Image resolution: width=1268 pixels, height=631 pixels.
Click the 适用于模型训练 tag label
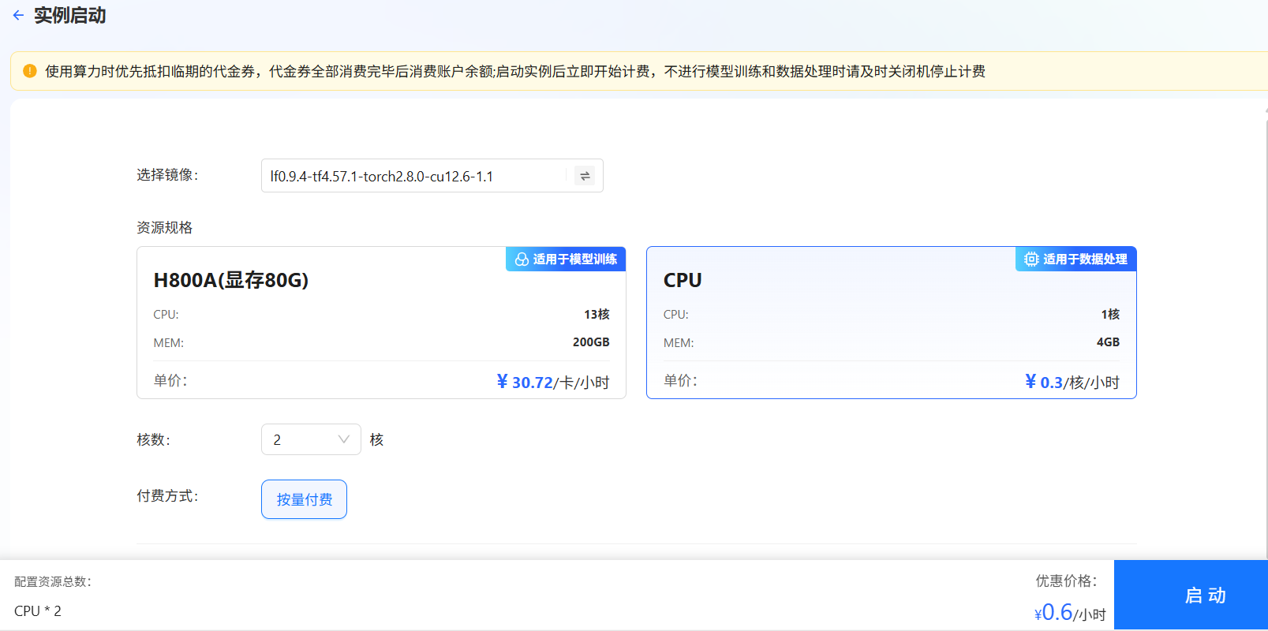pyautogui.click(x=574, y=259)
